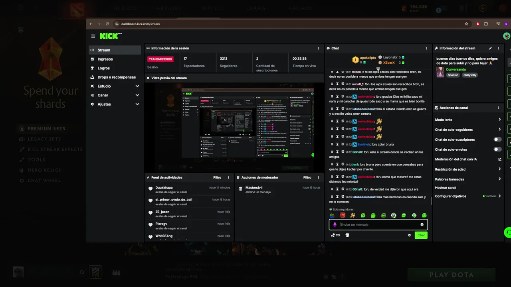Toggle Chat de solo-emotes switch

tap(497, 149)
